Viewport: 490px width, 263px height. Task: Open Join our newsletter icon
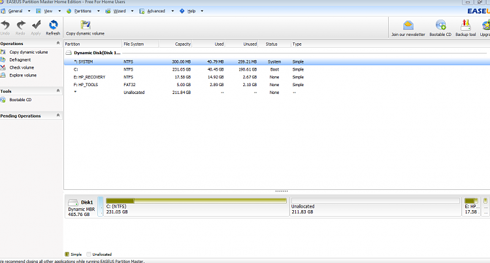408,25
